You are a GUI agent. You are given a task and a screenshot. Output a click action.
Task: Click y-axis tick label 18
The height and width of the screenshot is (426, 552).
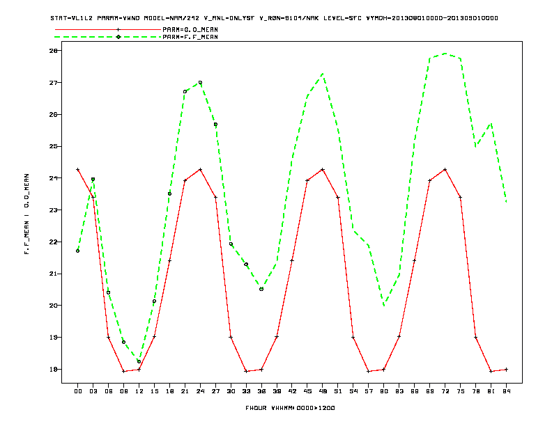tap(54, 370)
